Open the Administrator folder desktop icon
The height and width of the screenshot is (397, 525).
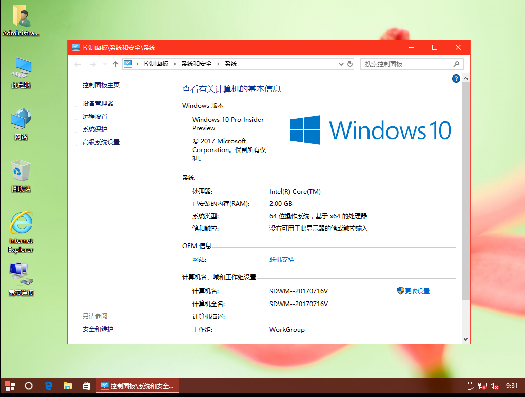click(x=21, y=20)
